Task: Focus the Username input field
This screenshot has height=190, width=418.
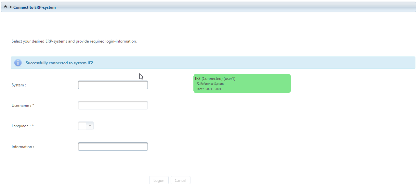Action: (x=113, y=105)
